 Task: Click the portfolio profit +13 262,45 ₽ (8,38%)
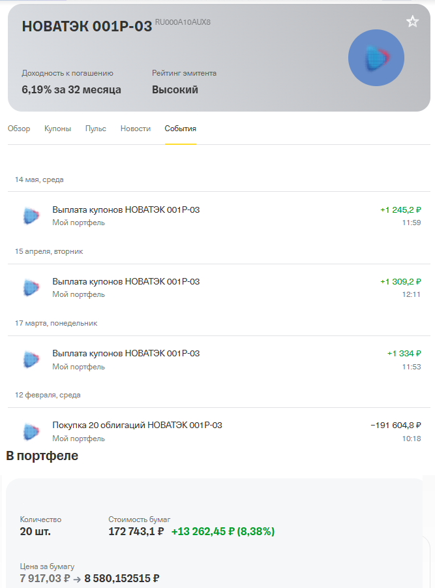click(x=223, y=531)
